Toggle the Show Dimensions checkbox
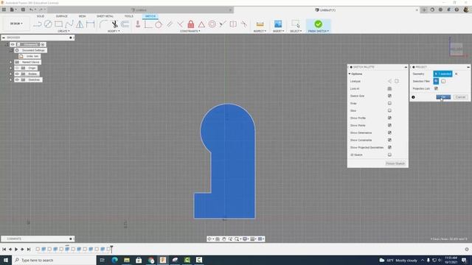Viewport: 472px width, 265px height. [x=389, y=132]
